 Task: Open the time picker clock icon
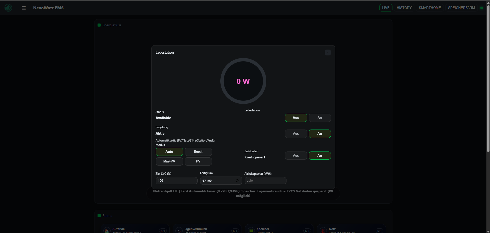click(x=237, y=181)
